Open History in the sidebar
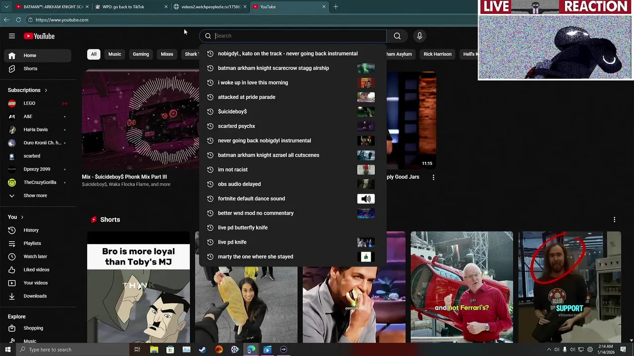 (38, 230)
